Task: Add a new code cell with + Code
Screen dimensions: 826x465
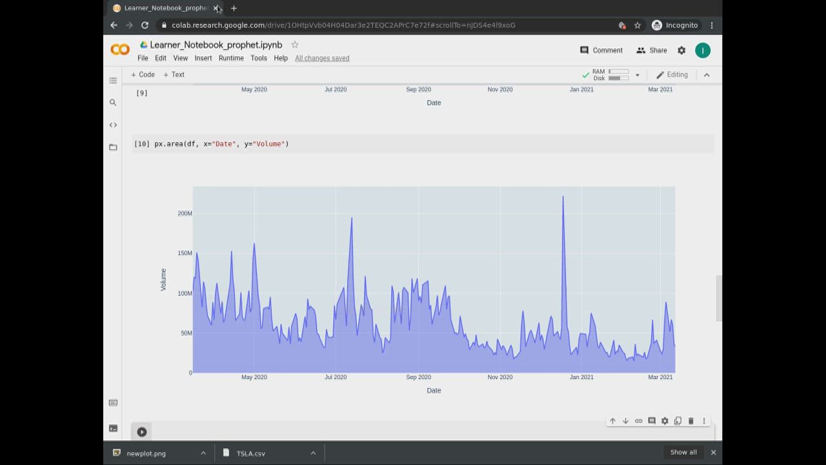Action: click(x=143, y=75)
